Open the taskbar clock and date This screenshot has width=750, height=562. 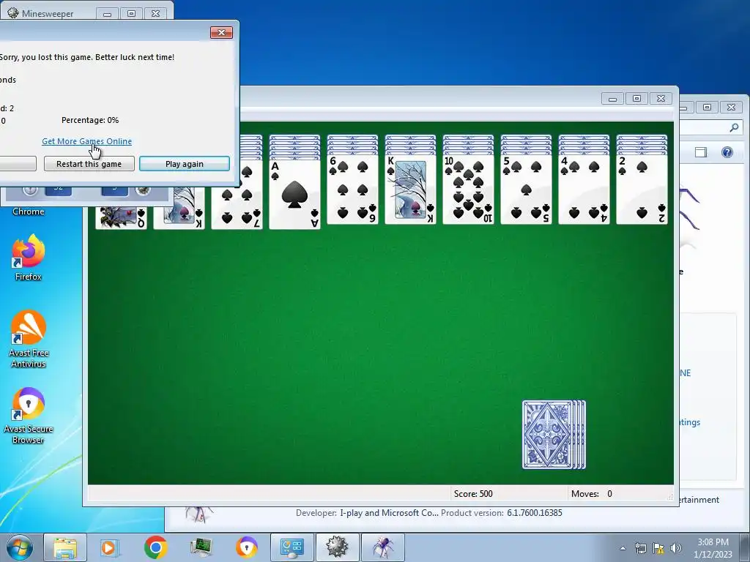point(713,548)
